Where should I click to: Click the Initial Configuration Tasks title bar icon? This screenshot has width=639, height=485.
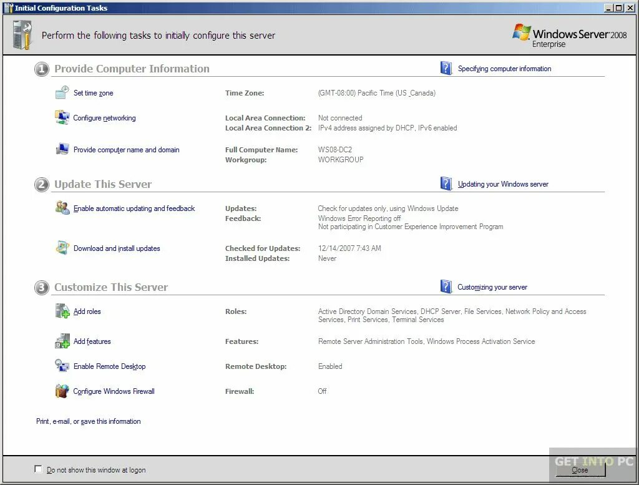point(9,7)
